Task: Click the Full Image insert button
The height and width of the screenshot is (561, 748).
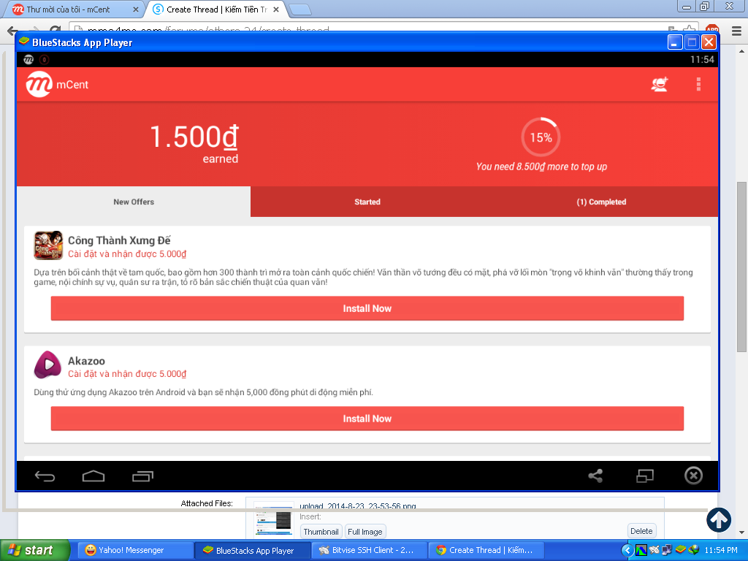Action: (365, 532)
